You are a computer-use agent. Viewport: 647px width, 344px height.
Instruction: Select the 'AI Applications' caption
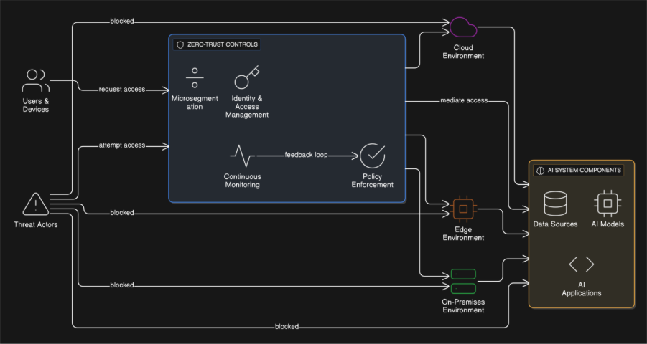582,289
